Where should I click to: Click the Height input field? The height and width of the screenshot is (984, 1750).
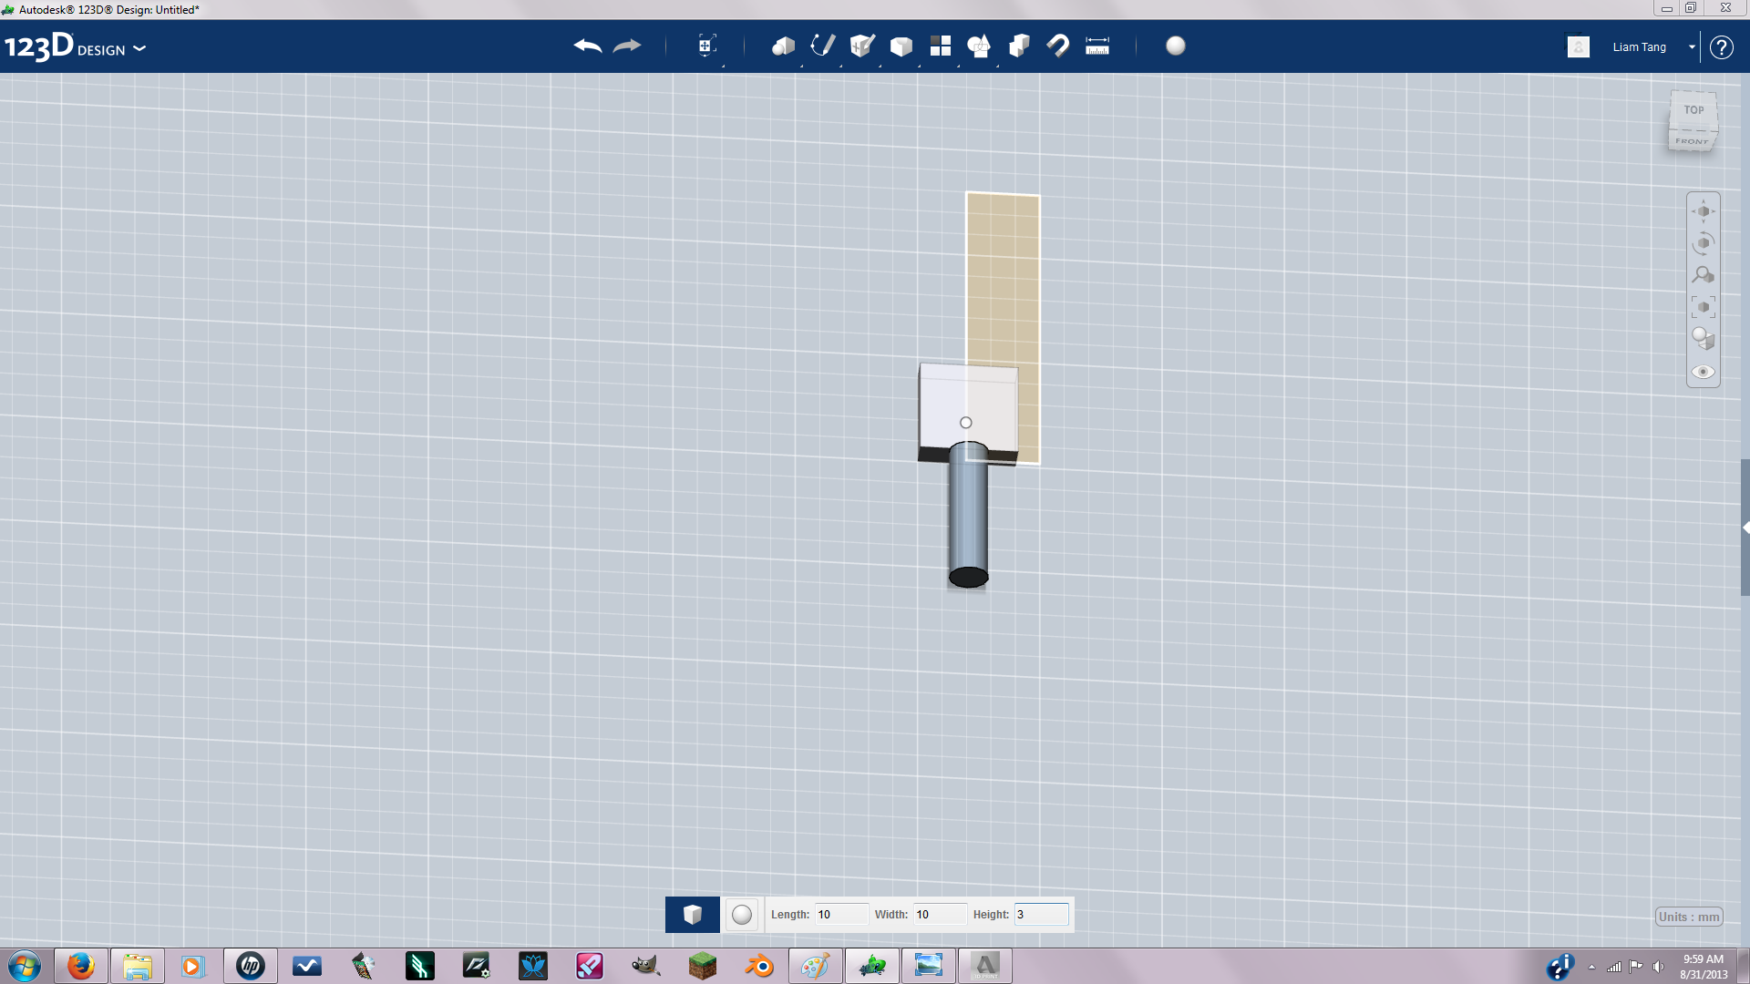tap(1041, 915)
